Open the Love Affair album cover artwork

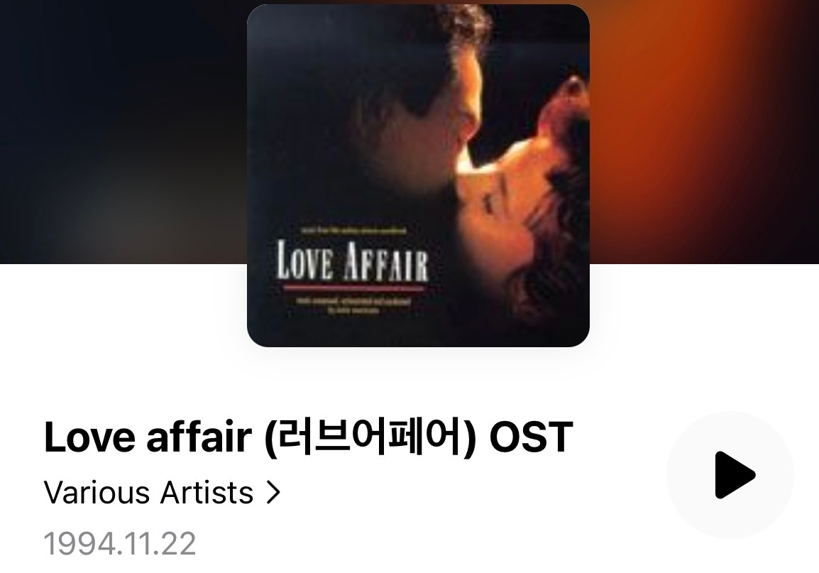coord(418,175)
